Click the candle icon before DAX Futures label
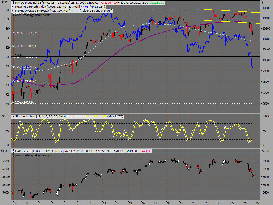The width and height of the screenshot is (273, 205). click(13, 151)
